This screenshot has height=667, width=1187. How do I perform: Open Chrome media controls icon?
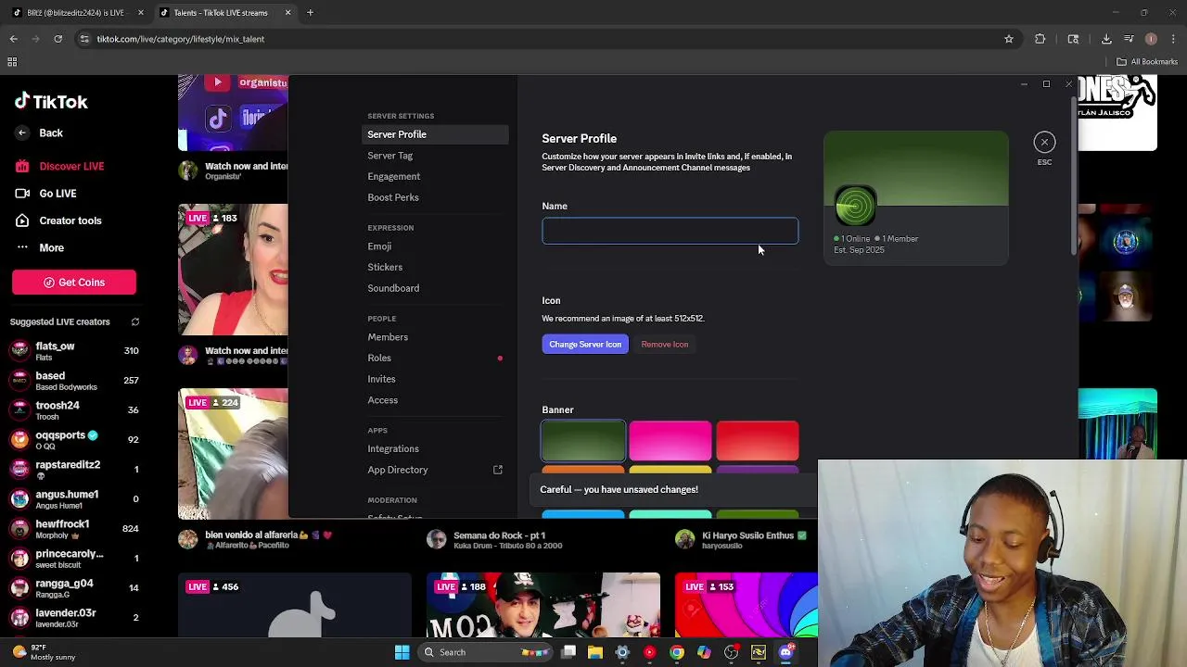[1129, 39]
